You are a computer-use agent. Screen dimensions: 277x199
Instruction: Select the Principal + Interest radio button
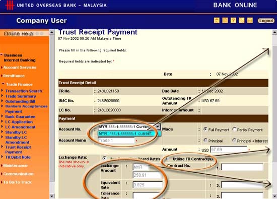point(234,141)
